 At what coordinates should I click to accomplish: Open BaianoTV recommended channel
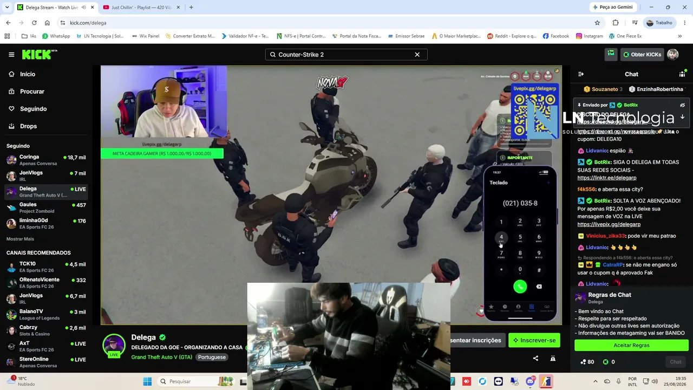pyautogui.click(x=46, y=315)
